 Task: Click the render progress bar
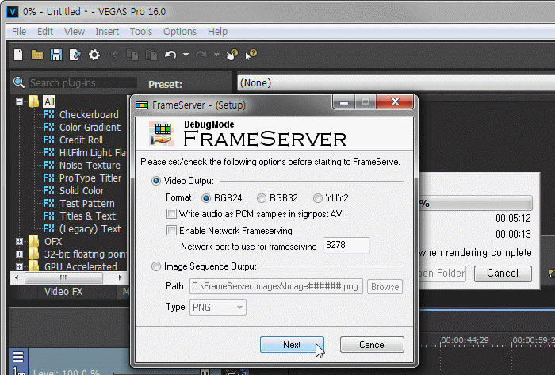(476, 204)
